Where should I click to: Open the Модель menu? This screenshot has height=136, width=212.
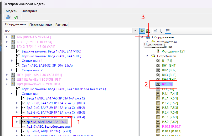tap(11, 11)
